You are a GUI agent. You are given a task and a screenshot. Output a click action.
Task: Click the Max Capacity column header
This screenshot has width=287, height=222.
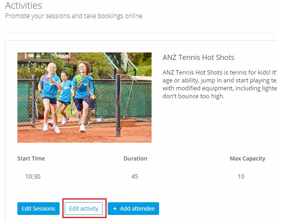(248, 159)
